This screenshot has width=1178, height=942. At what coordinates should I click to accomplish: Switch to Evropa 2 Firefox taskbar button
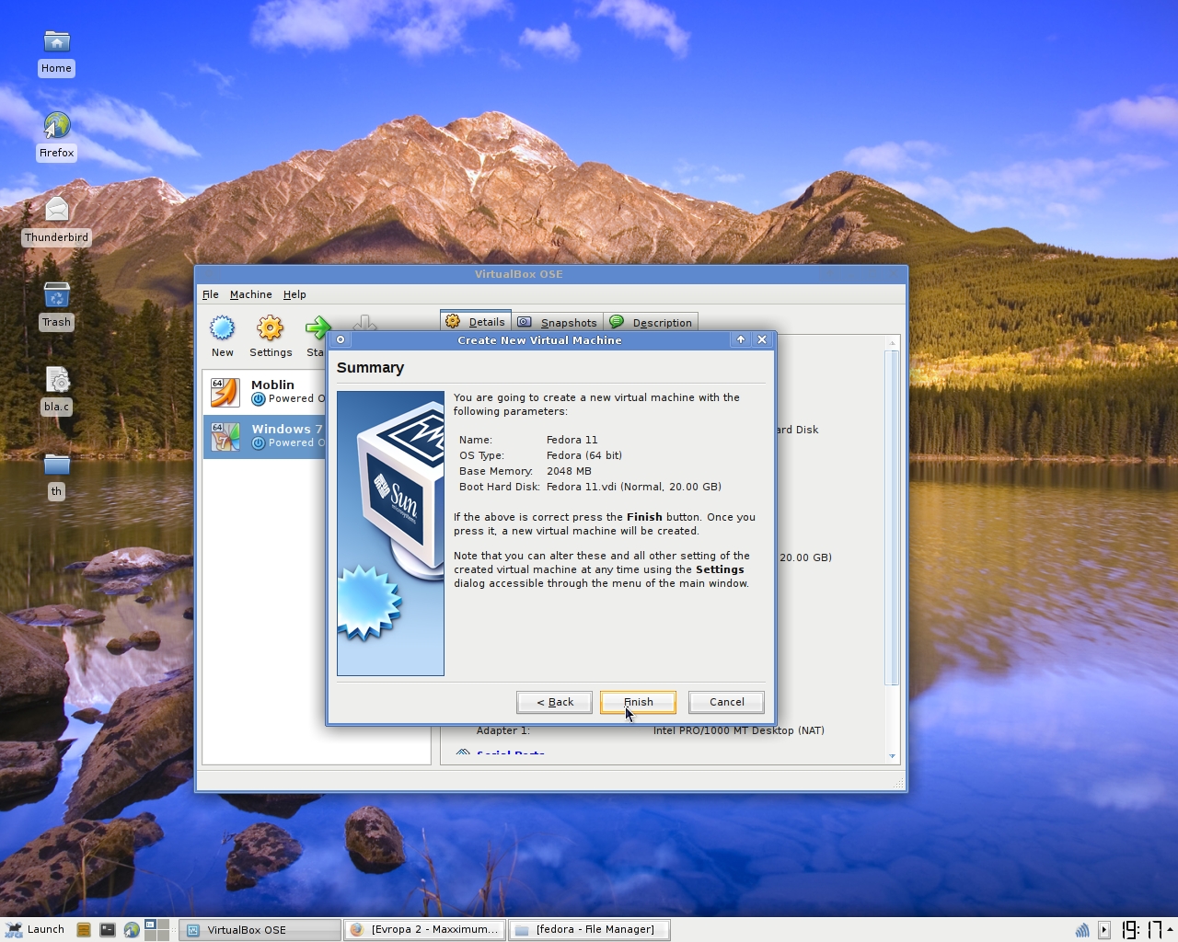(424, 930)
